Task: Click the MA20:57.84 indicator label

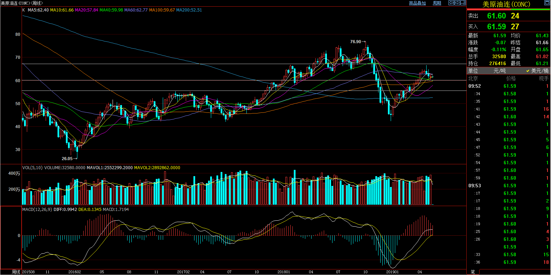Action: [86, 10]
